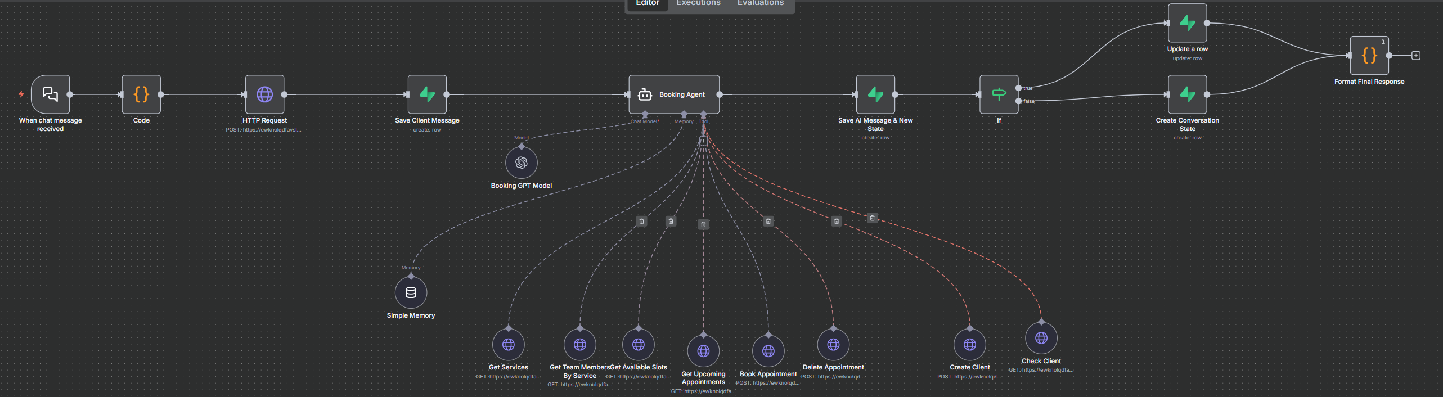
Task: Select the Editor tab
Action: [648, 3]
